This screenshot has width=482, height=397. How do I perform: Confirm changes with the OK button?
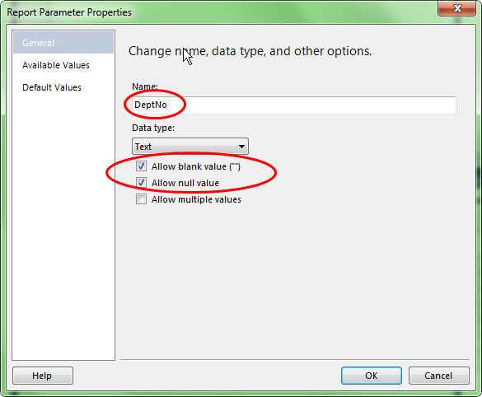click(x=372, y=376)
